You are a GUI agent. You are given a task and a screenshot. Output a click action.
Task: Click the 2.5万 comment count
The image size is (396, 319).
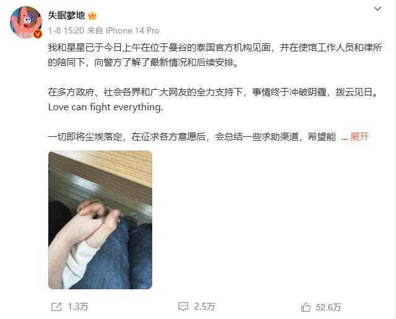pos(205,307)
